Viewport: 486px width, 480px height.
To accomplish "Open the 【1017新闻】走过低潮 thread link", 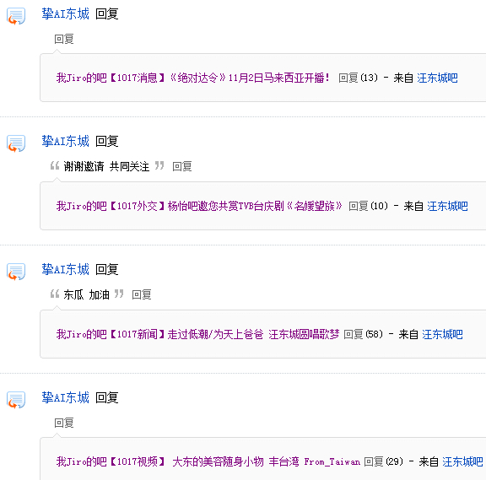I will [197, 334].
